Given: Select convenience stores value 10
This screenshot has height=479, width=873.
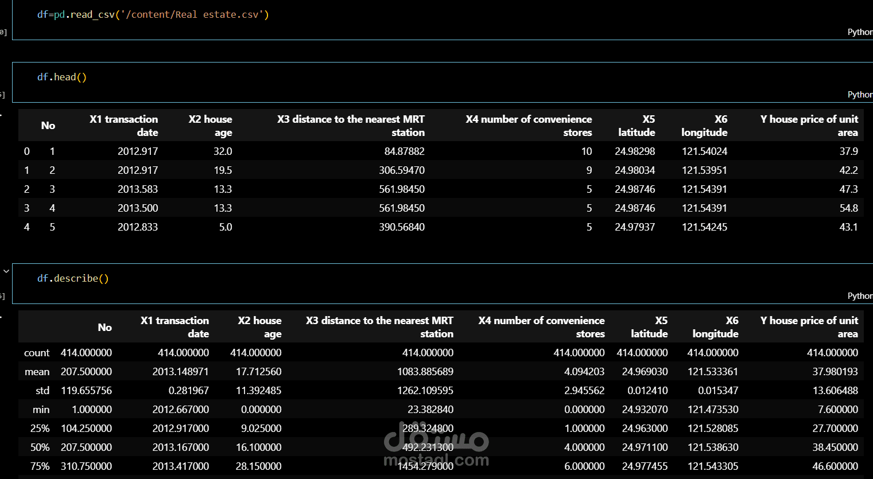Looking at the screenshot, I should pyautogui.click(x=587, y=151).
